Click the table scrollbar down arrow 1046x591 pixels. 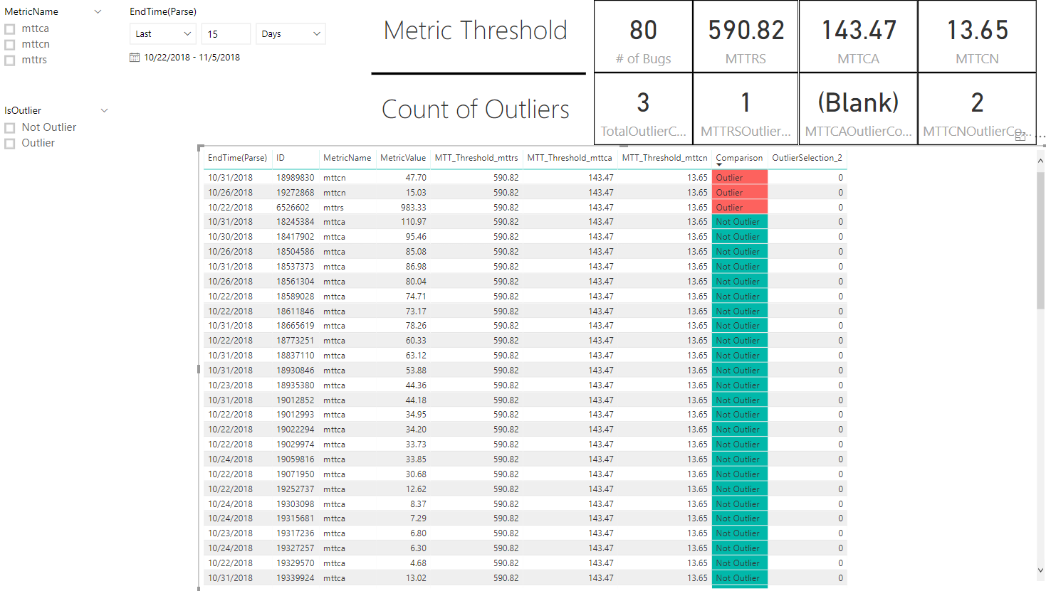pos(1040,570)
